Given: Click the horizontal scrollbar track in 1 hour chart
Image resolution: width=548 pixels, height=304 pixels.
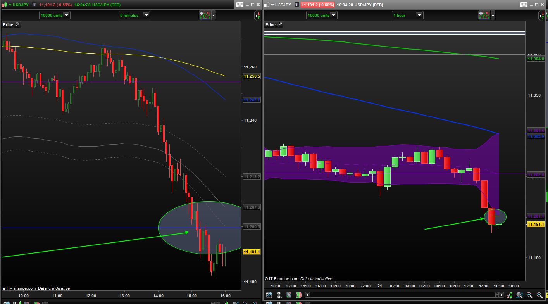Looking at the screenshot, I should (405, 295).
